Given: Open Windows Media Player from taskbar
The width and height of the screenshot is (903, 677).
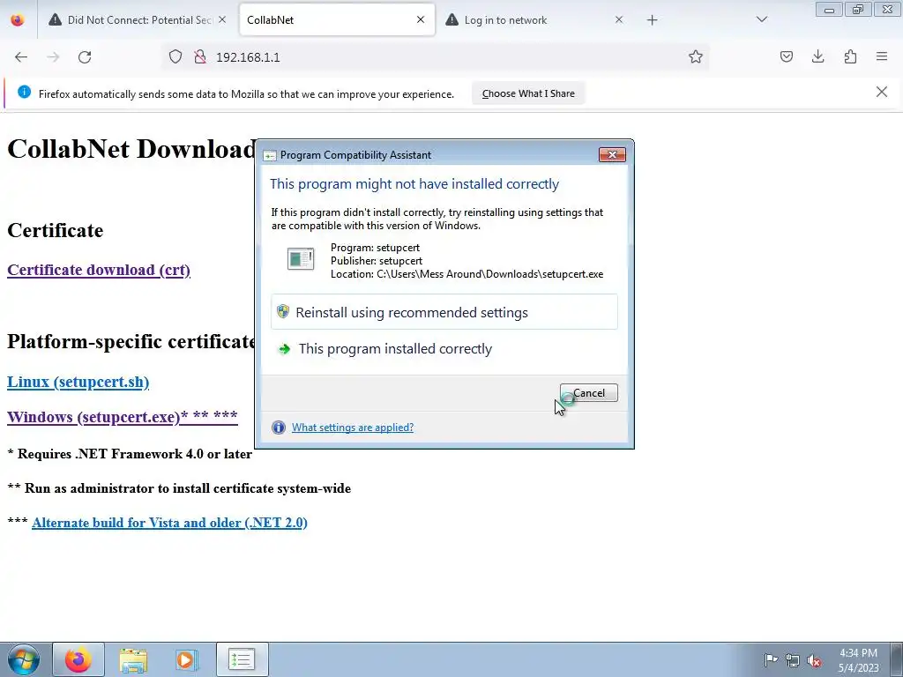Looking at the screenshot, I should [x=187, y=659].
